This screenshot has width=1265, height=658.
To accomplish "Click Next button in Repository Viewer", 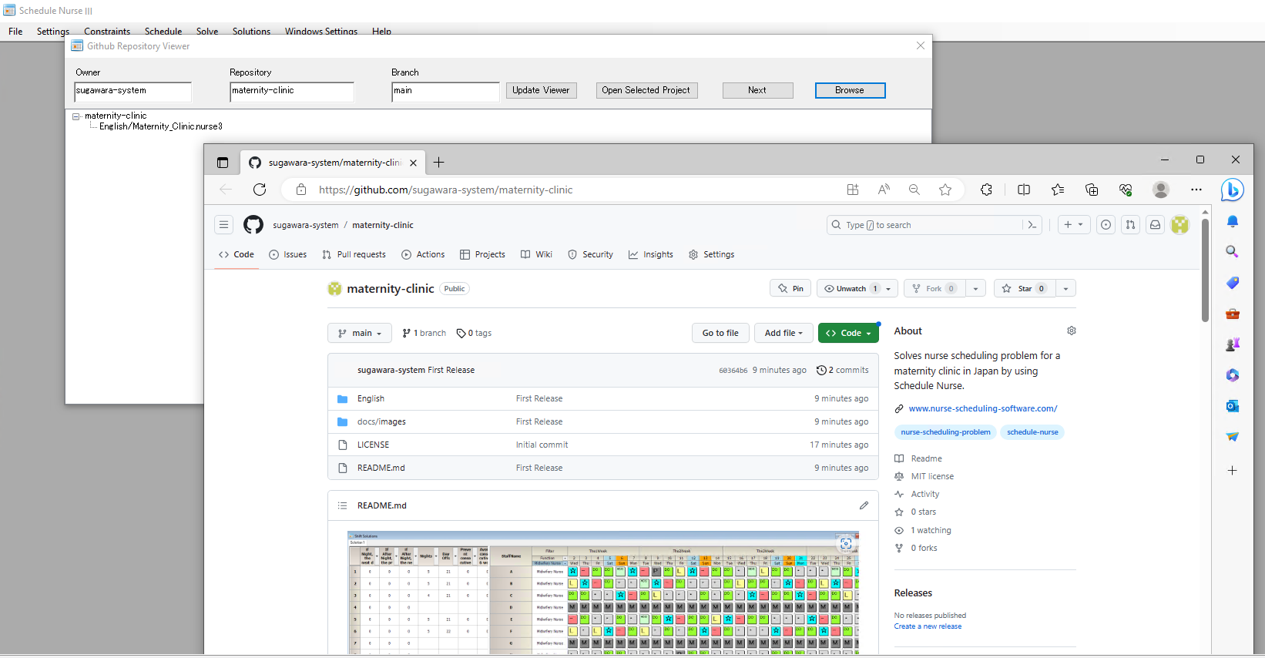I will pos(757,90).
